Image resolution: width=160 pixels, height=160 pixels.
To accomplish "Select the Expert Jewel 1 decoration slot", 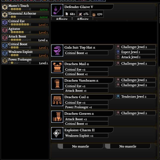I will [x=135, y=52].
